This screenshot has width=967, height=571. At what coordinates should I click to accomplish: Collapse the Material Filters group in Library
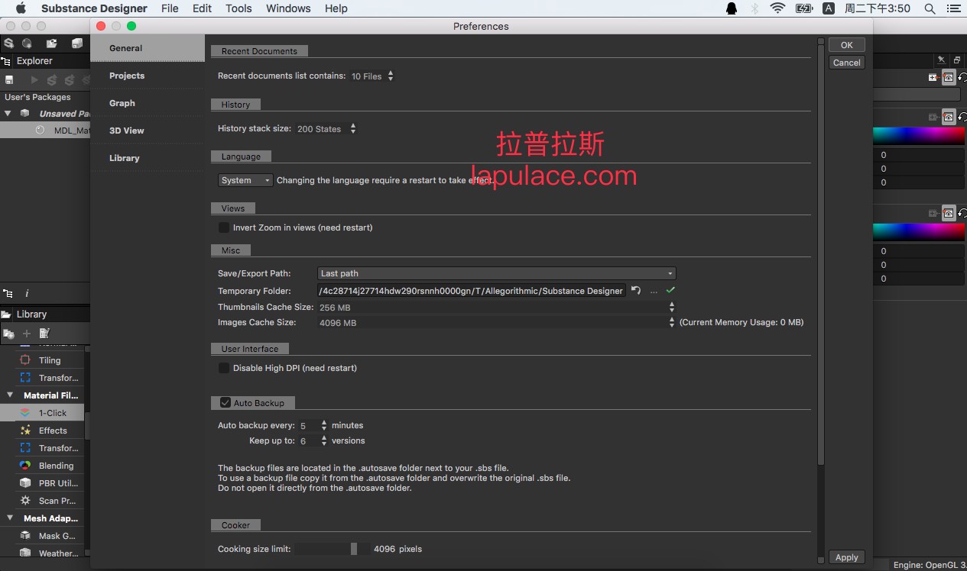point(10,395)
